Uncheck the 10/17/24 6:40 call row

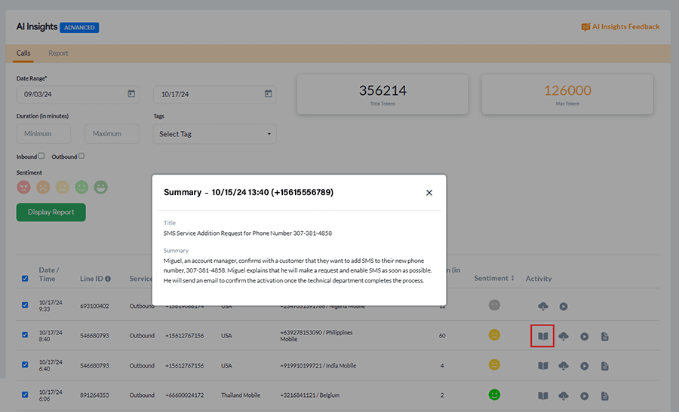[x=25, y=365]
